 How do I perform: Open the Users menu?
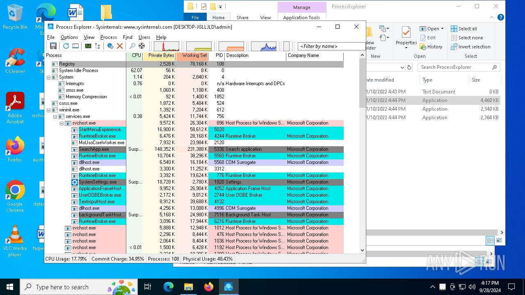coord(144,37)
